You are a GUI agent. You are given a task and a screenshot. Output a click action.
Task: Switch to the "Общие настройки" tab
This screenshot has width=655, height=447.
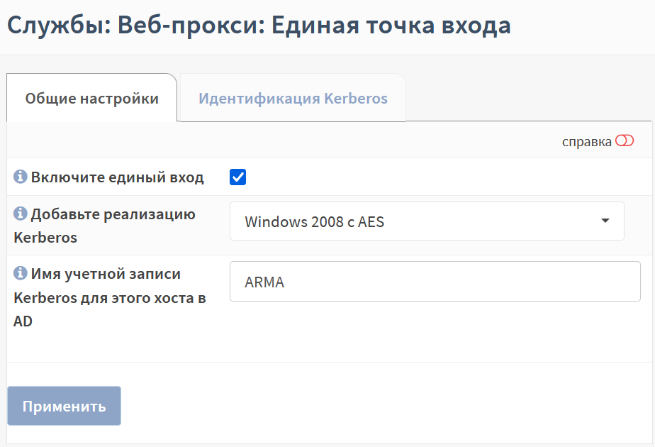92,98
